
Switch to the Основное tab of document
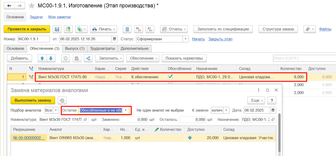[x=15, y=49]
